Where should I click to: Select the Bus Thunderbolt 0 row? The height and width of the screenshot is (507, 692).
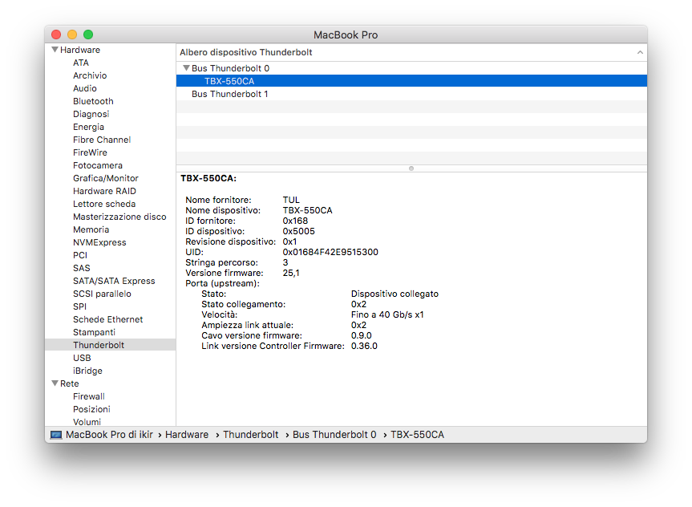click(x=411, y=68)
